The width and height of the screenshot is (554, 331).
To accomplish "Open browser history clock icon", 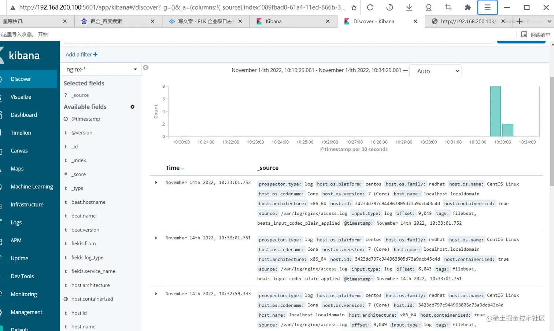I will (x=390, y=7).
